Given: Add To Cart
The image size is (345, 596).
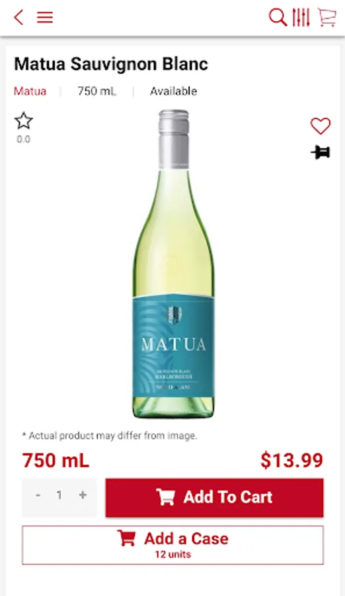Looking at the screenshot, I should pyautogui.click(x=214, y=497).
